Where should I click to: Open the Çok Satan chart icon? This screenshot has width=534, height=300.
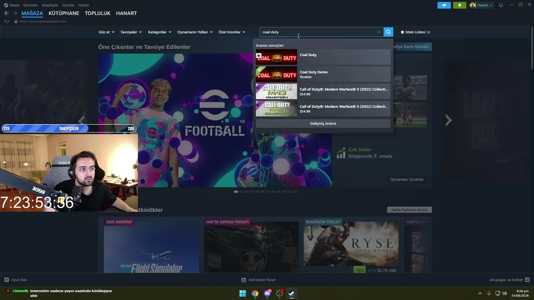pyautogui.click(x=341, y=152)
